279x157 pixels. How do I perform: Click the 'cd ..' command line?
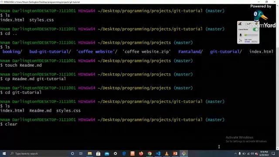tap(11, 34)
